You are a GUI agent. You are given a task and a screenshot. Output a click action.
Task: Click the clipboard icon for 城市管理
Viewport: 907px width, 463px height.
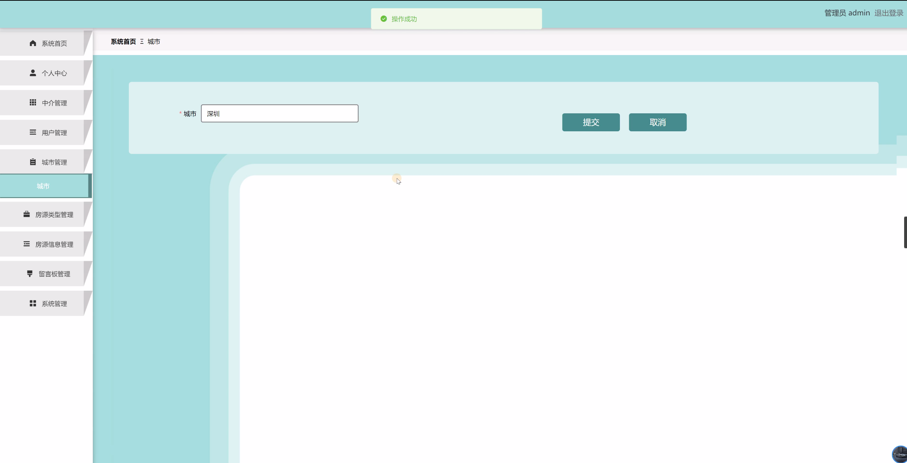(33, 162)
